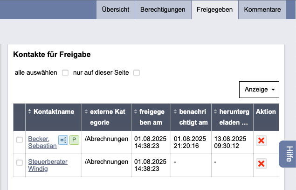Image resolution: width=296 pixels, height=190 pixels.
Task: Click /Abrechnungen in the Becker, Sebastian row
Action: (106, 139)
